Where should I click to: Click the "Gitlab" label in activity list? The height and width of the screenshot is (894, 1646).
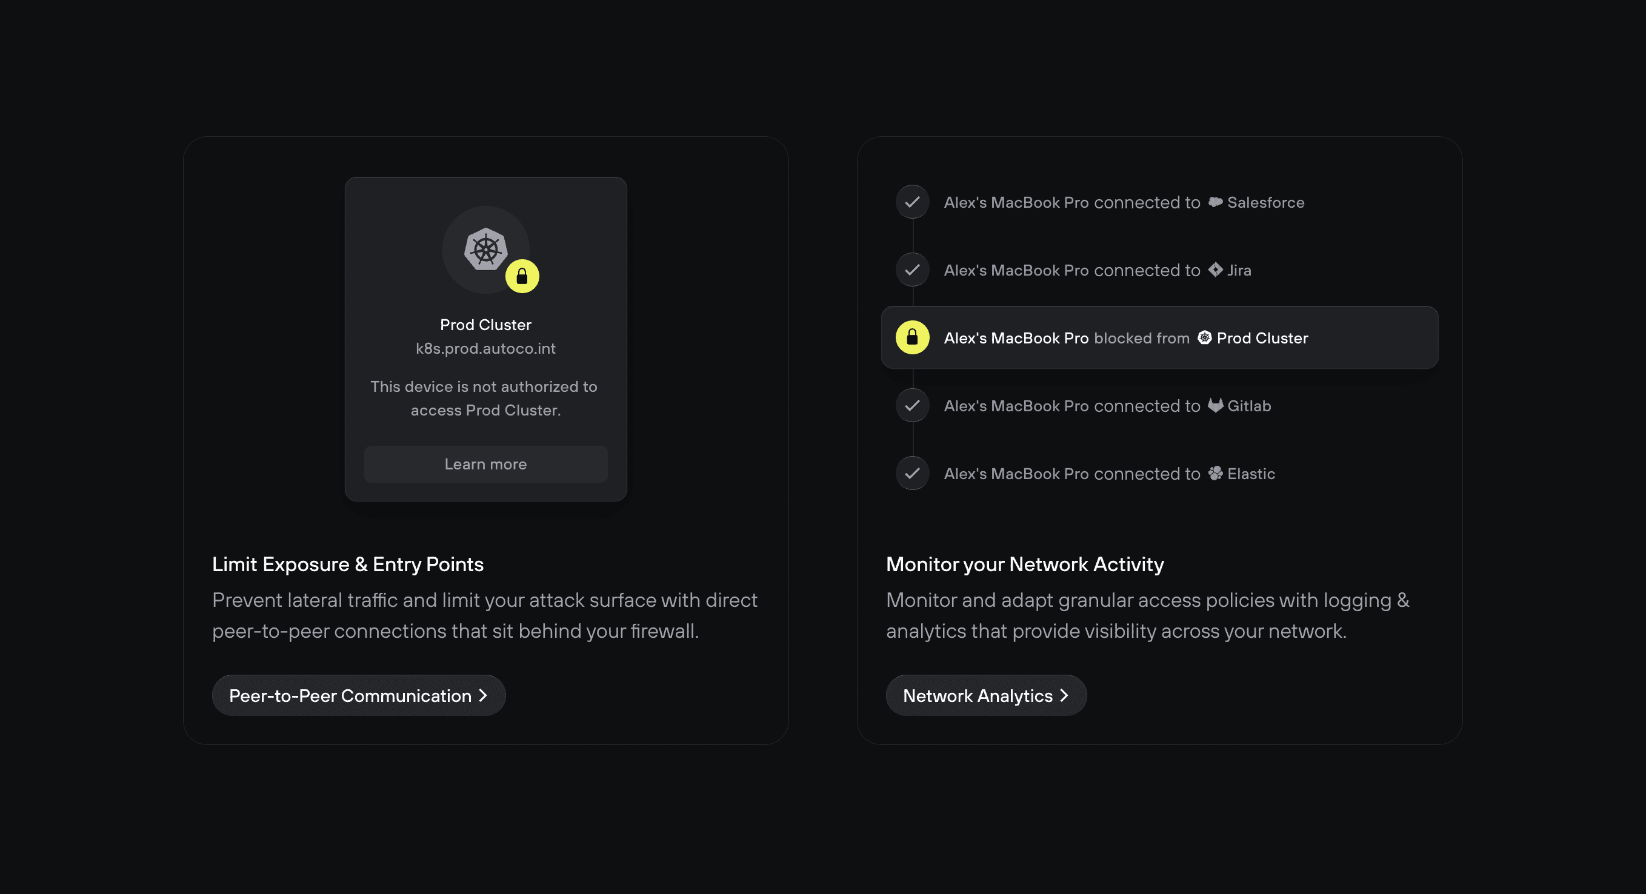pyautogui.click(x=1249, y=405)
